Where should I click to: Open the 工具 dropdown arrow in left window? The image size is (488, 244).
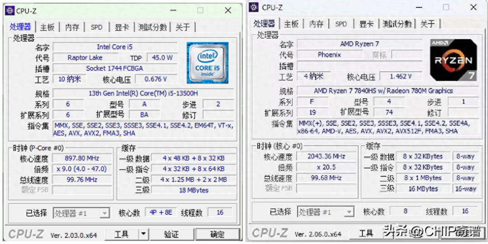[143, 234]
